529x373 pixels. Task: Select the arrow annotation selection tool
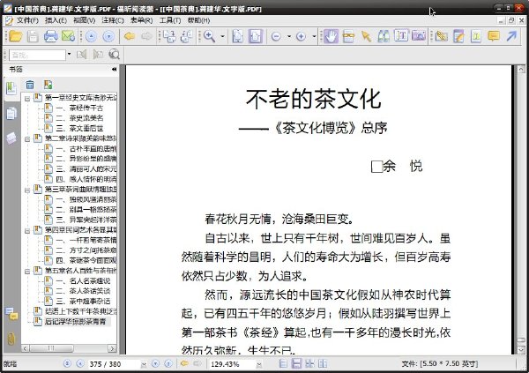click(x=366, y=36)
